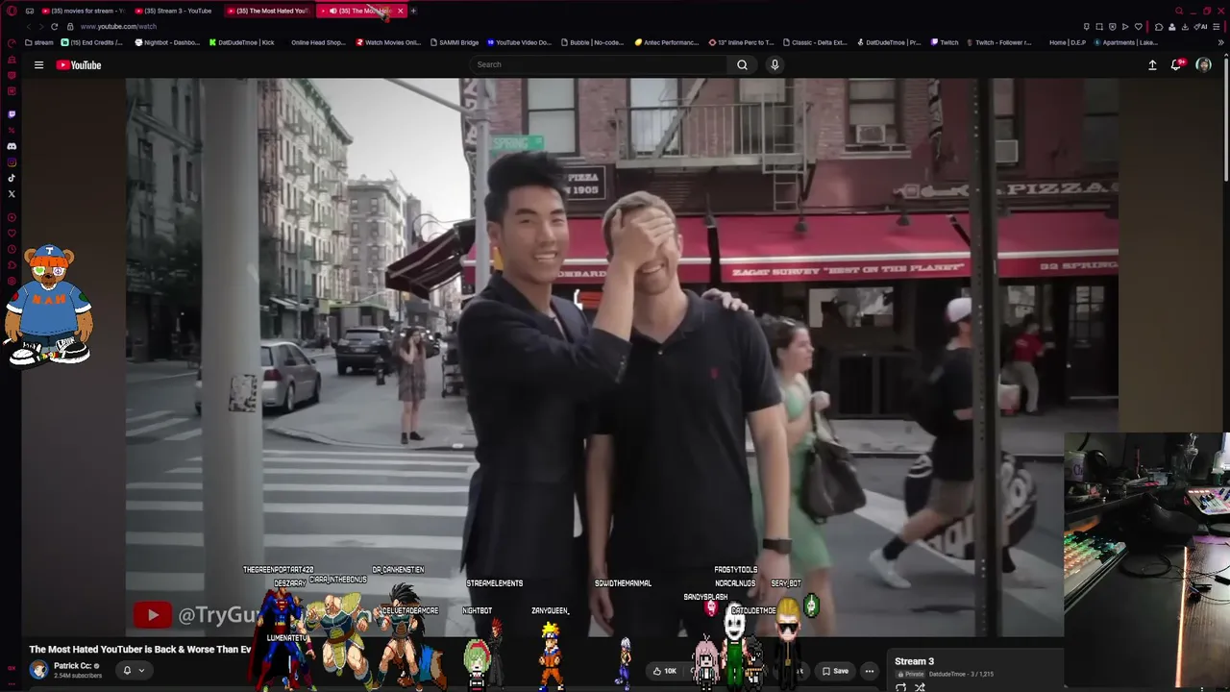Show more bookmarks with the chevron
Image resolution: width=1230 pixels, height=692 pixels.
pyautogui.click(x=1221, y=42)
